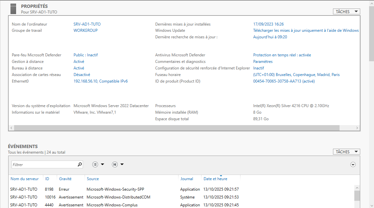This screenshot has width=374, height=208.
Task: Click the server icon beside PROPRIÉTÉS heading
Action: point(13,9)
